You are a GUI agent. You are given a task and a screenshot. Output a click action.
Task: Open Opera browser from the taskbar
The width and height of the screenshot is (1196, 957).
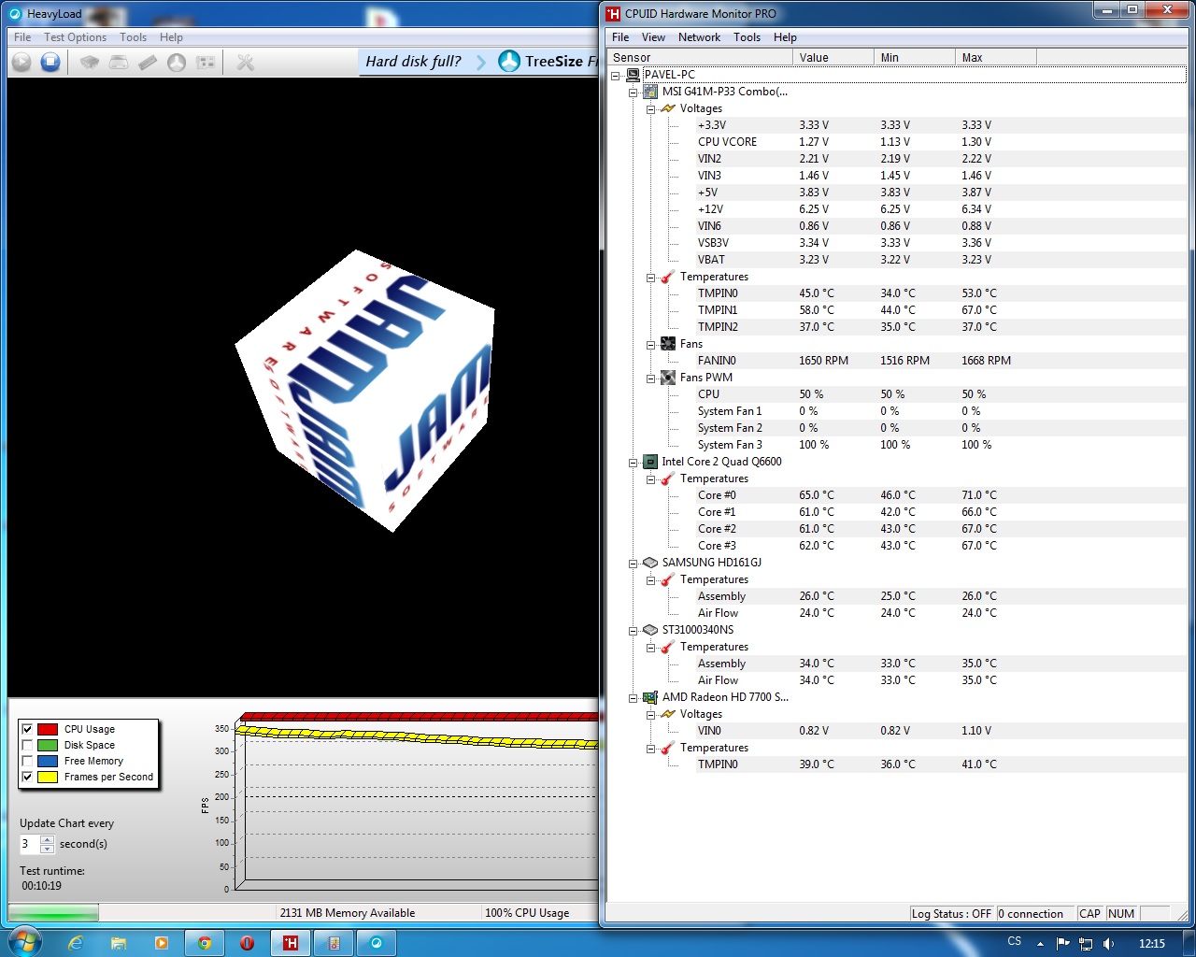[x=248, y=943]
